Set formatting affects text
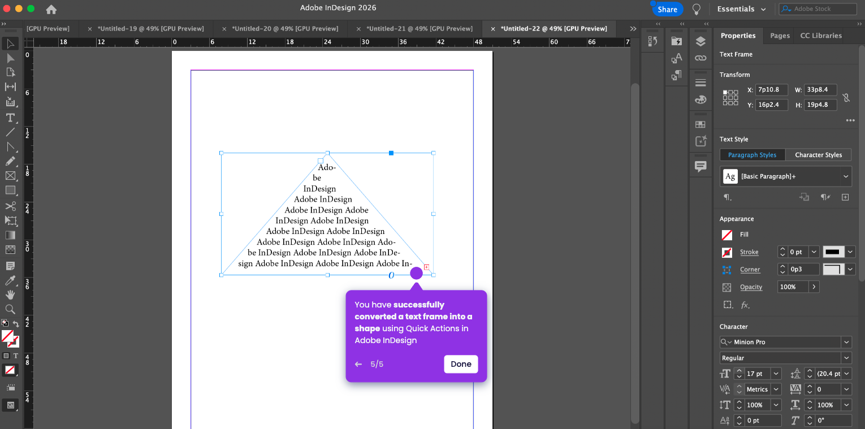Viewport: 865px width, 429px height. (x=16, y=356)
